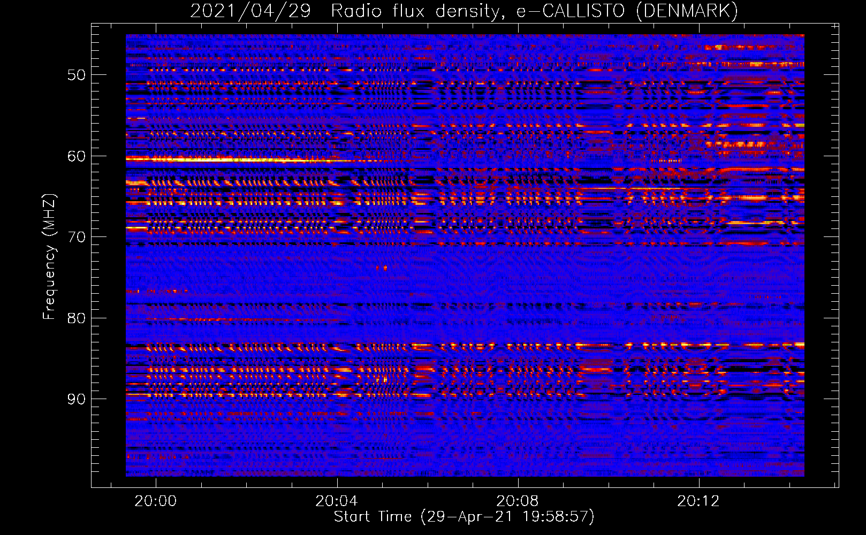Click the 20:12 time tick label

[698, 501]
